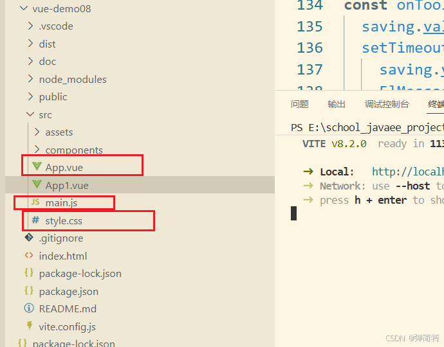Viewport: 444px width, 347px height.
Task: Collapse the src folder chevron
Action: click(x=30, y=114)
